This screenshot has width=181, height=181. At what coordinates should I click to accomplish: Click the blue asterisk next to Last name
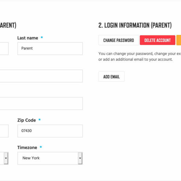[x=42, y=37]
